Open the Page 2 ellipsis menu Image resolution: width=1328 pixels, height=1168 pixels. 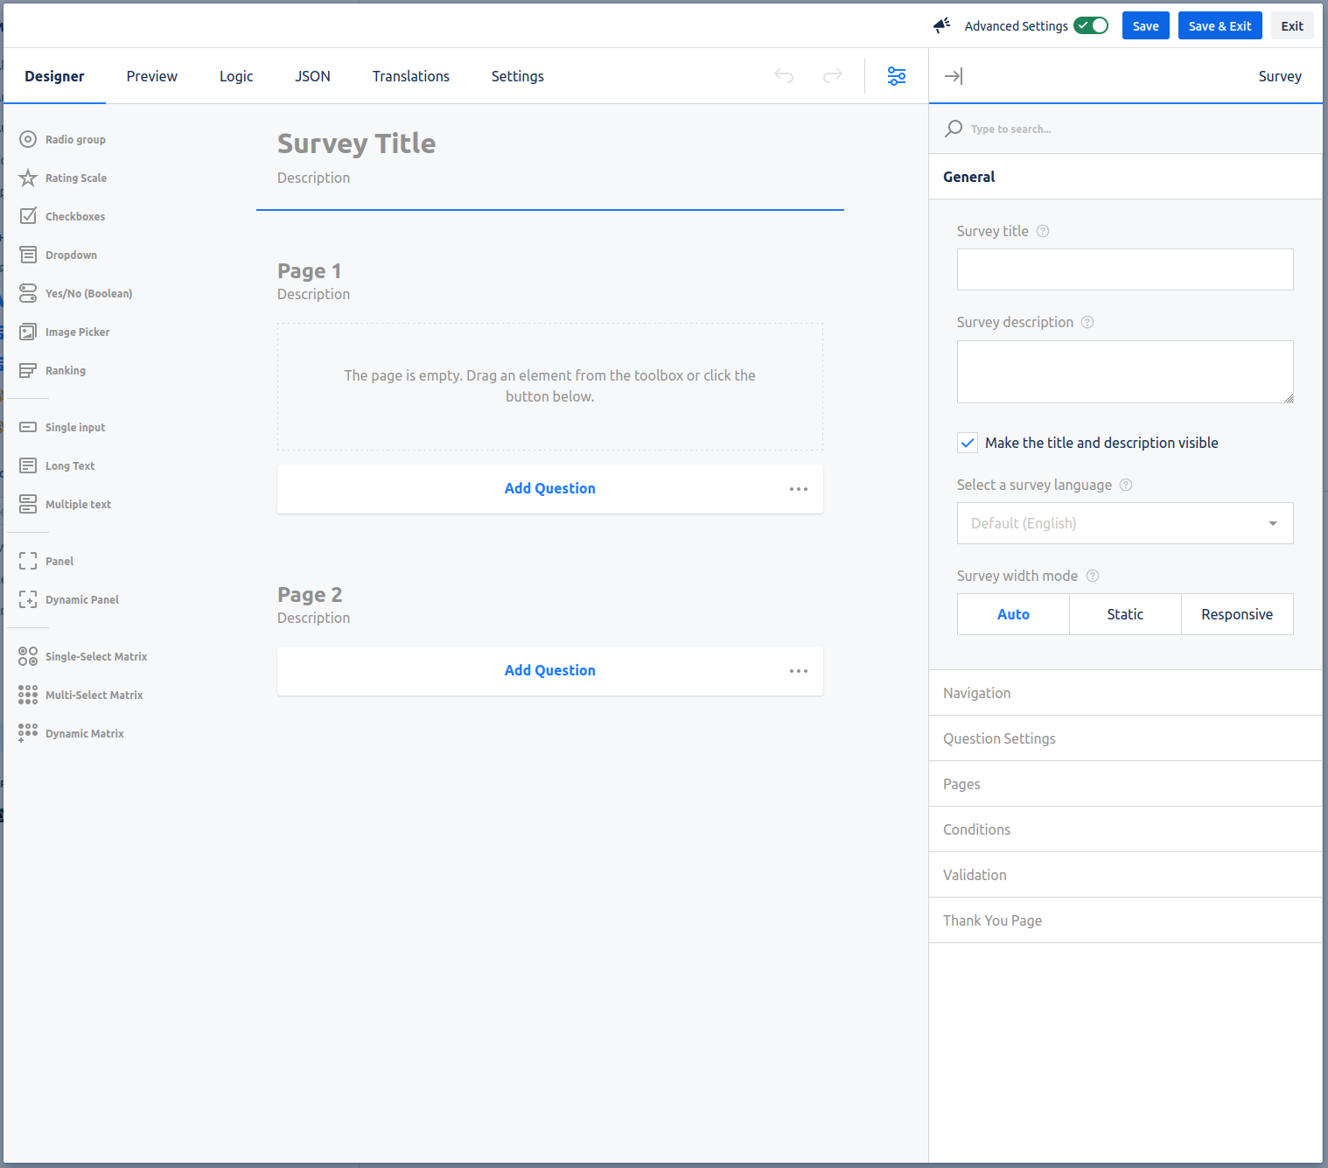coord(798,670)
